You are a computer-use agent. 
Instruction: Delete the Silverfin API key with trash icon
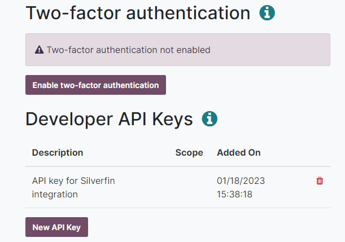(x=320, y=181)
